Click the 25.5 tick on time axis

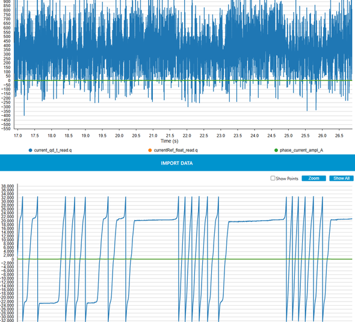[305, 136]
